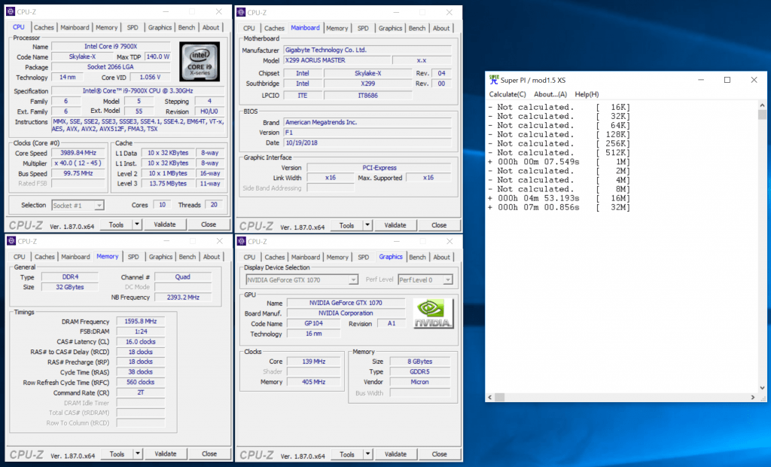Click the Intel Core i9 X-series logo
This screenshot has width=771, height=467.
point(199,60)
